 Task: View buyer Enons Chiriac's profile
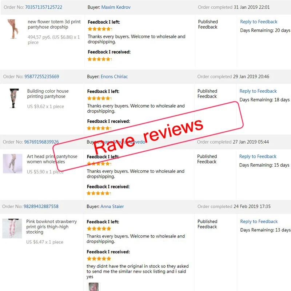tap(114, 76)
